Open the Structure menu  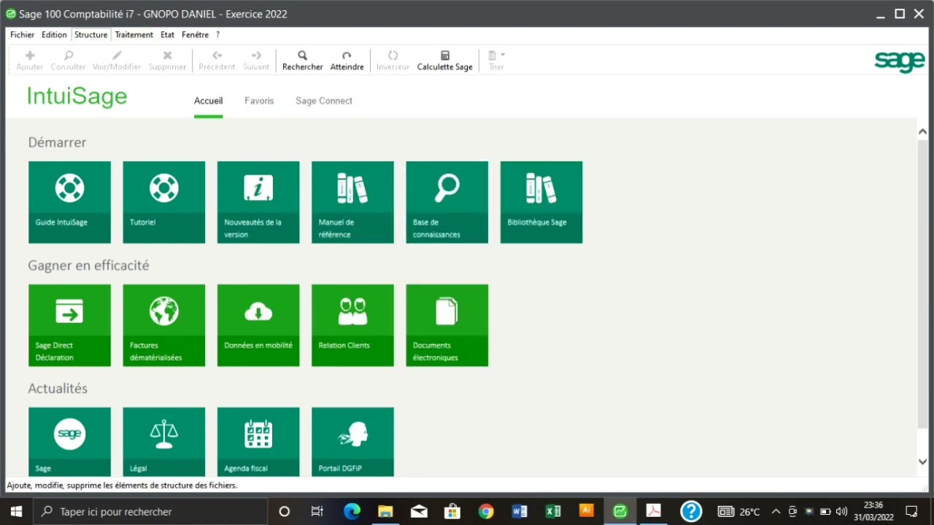[x=90, y=34]
